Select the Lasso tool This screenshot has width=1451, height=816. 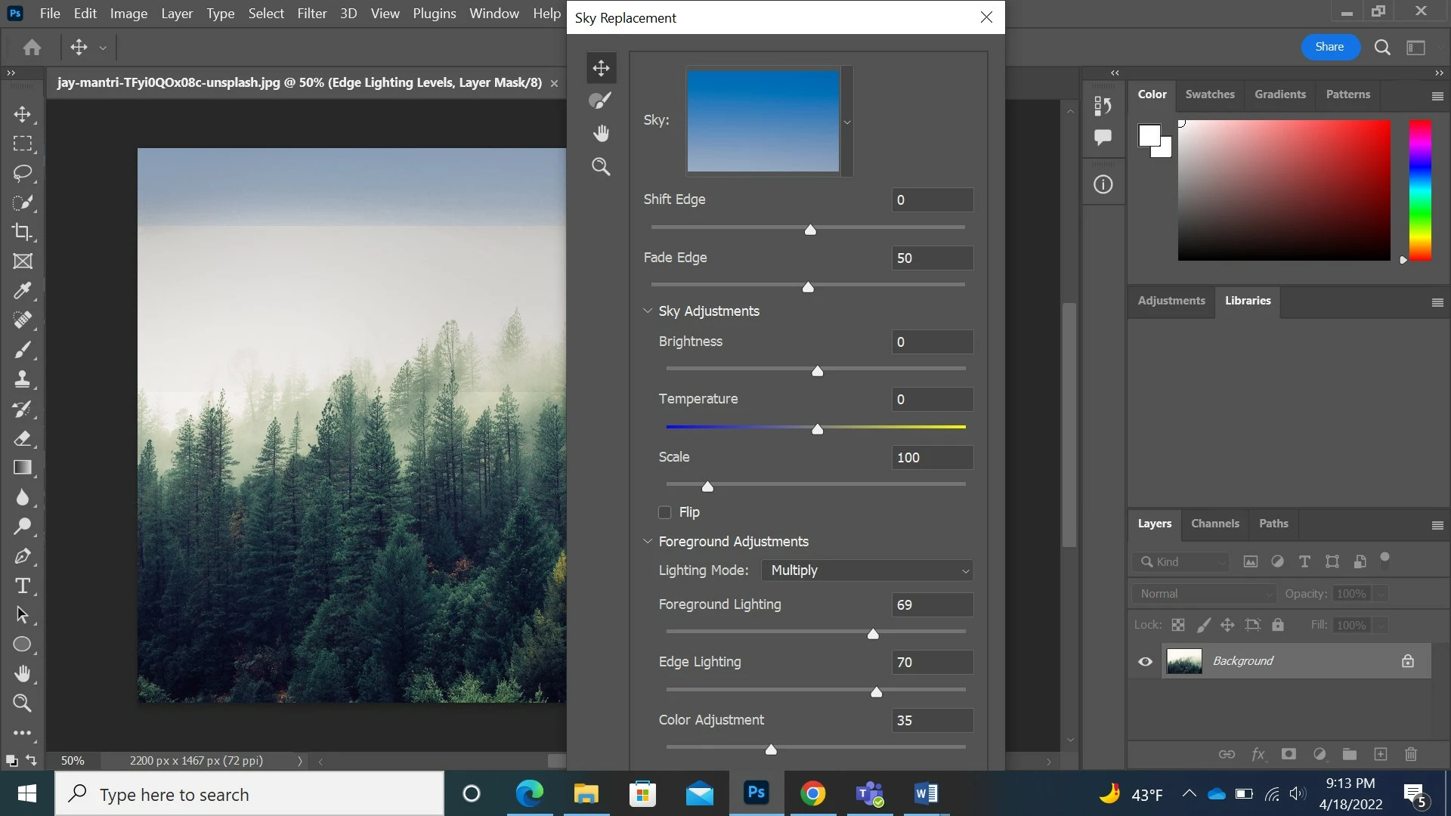[x=23, y=173]
